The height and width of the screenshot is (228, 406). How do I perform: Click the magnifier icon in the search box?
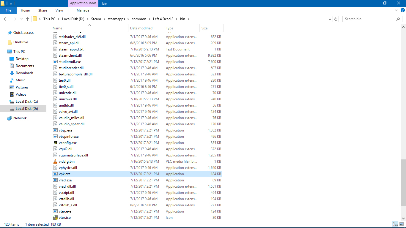[398, 19]
